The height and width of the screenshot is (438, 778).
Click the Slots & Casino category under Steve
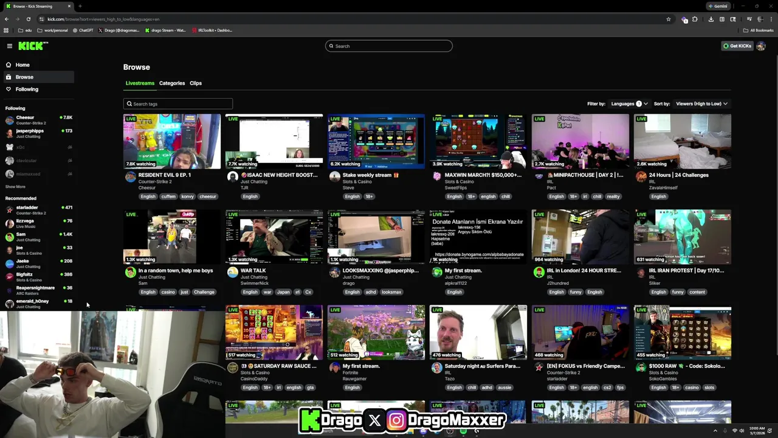357,181
